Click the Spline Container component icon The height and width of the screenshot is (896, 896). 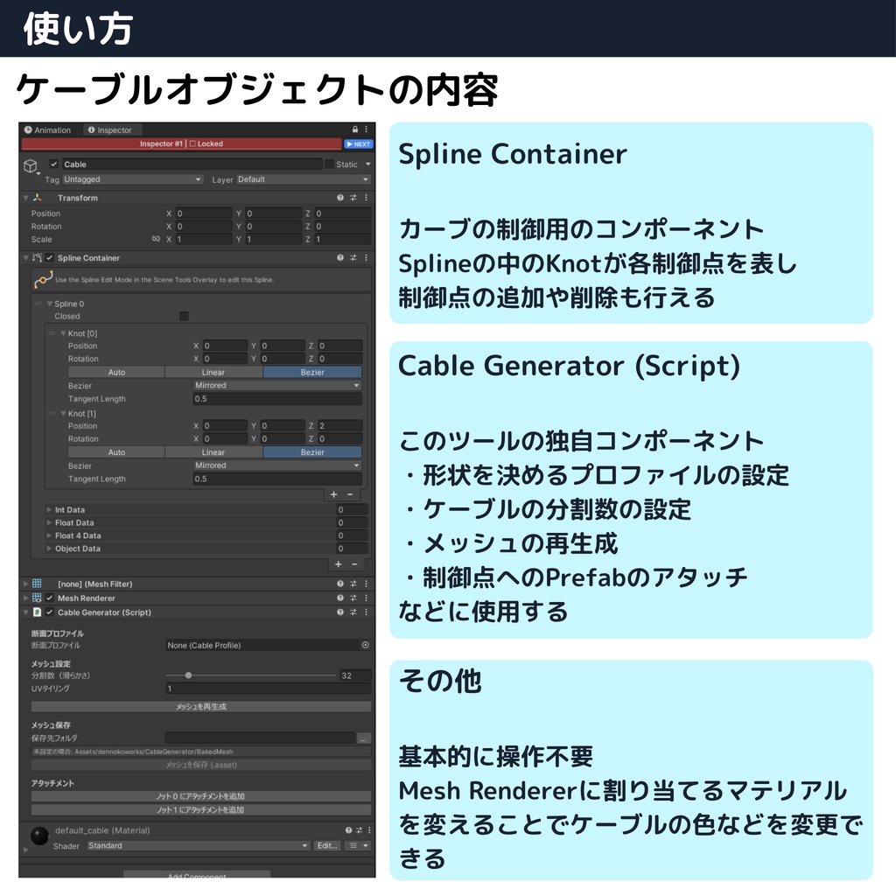(x=38, y=258)
